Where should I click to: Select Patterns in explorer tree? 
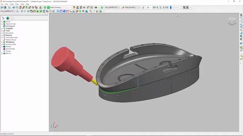9,35
